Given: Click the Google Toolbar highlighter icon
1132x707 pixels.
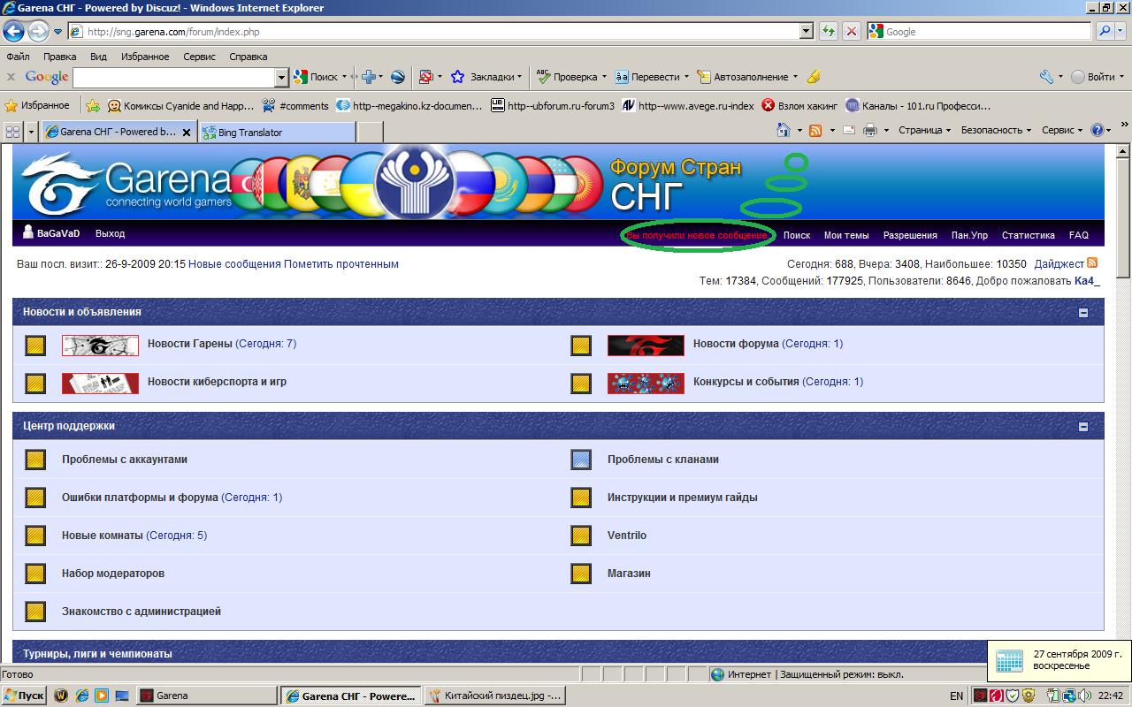Looking at the screenshot, I should [814, 77].
